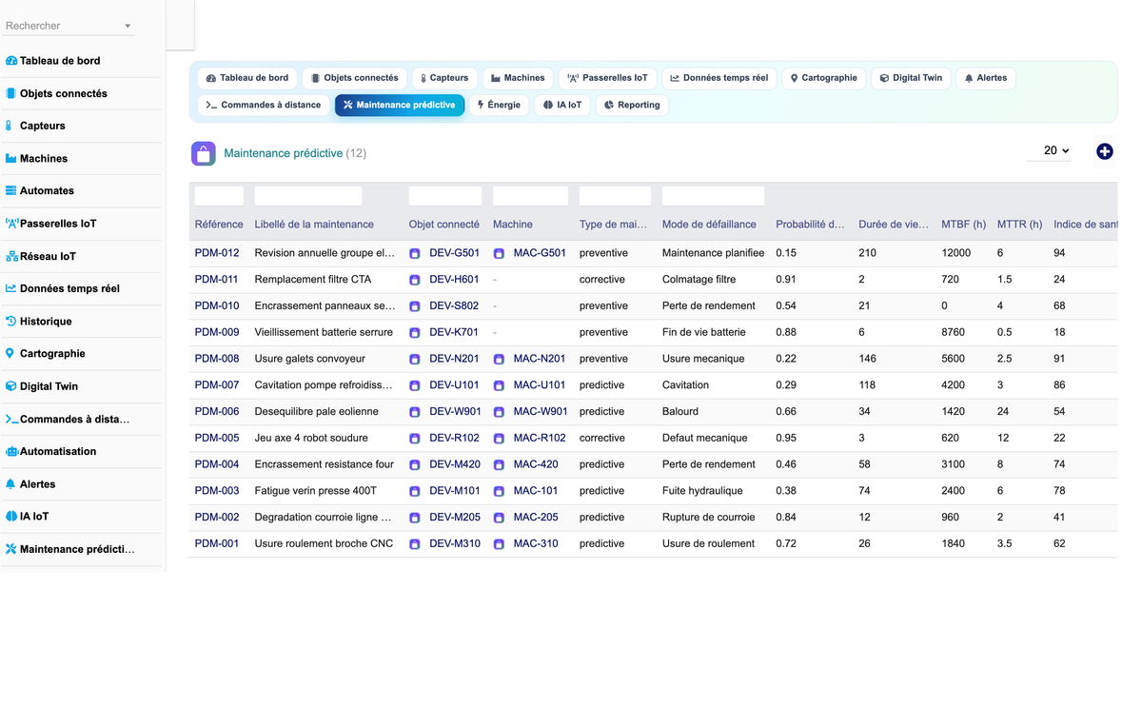Image resolution: width=1142 pixels, height=707 pixels.
Task: Click the Automatisation robot sidebar icon
Action: click(x=12, y=451)
